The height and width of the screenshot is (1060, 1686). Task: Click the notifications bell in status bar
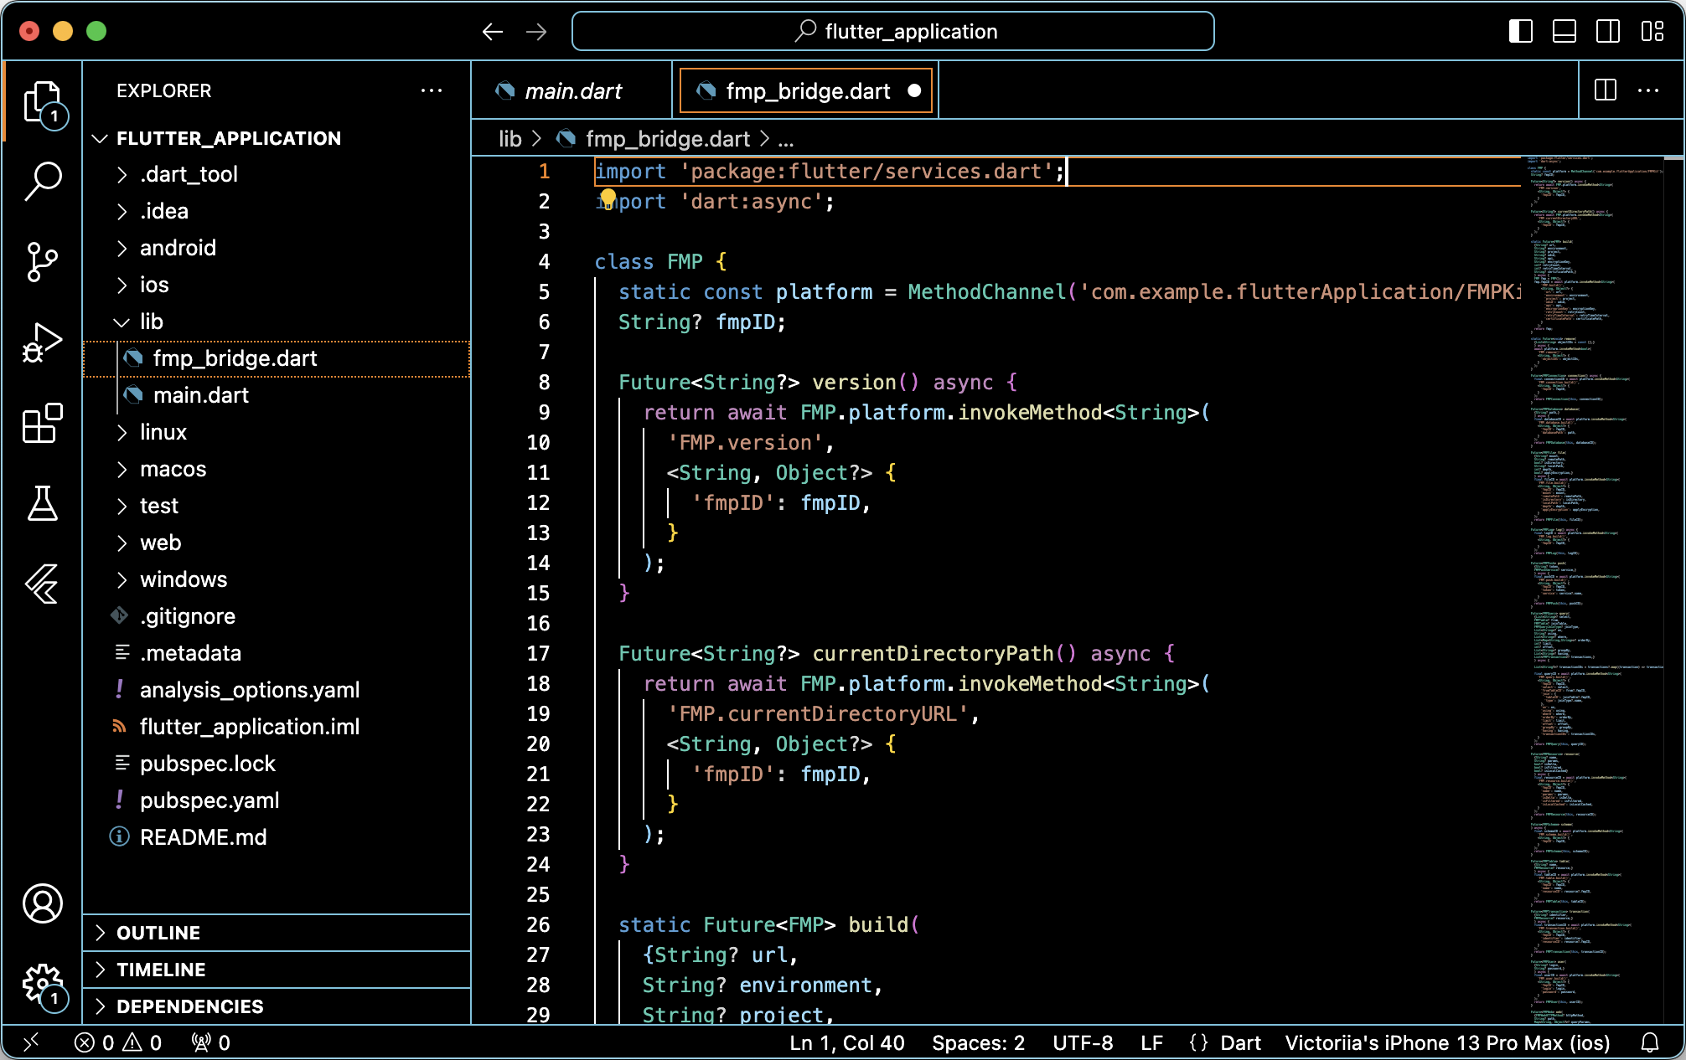[1649, 1042]
